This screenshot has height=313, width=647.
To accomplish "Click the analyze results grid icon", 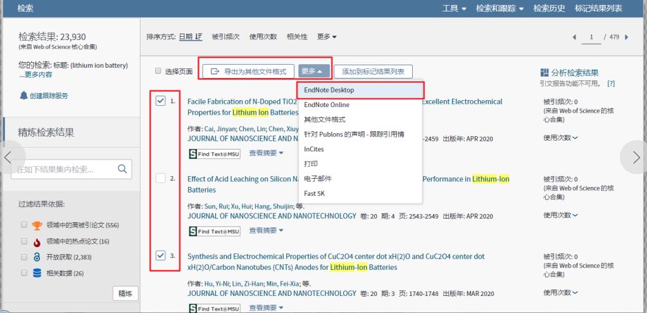I will pos(544,73).
